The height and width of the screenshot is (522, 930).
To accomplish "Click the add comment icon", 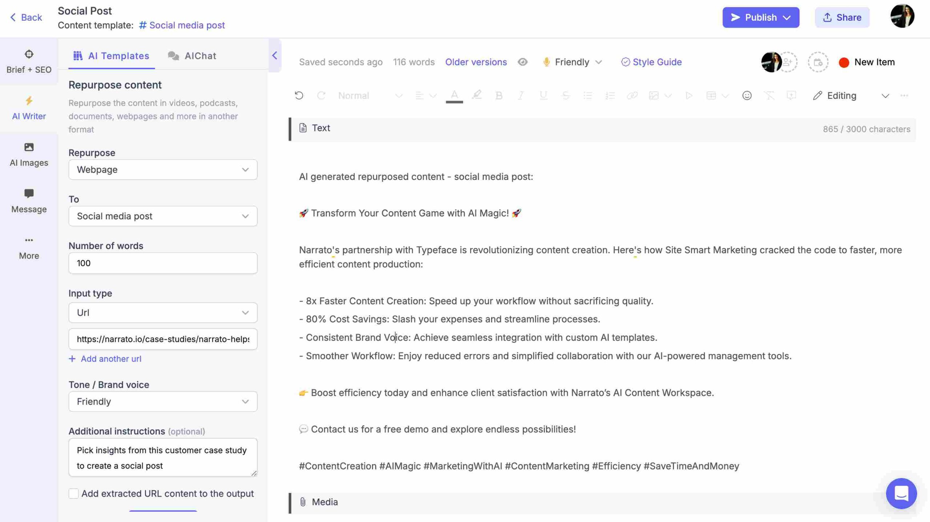I will (791, 95).
